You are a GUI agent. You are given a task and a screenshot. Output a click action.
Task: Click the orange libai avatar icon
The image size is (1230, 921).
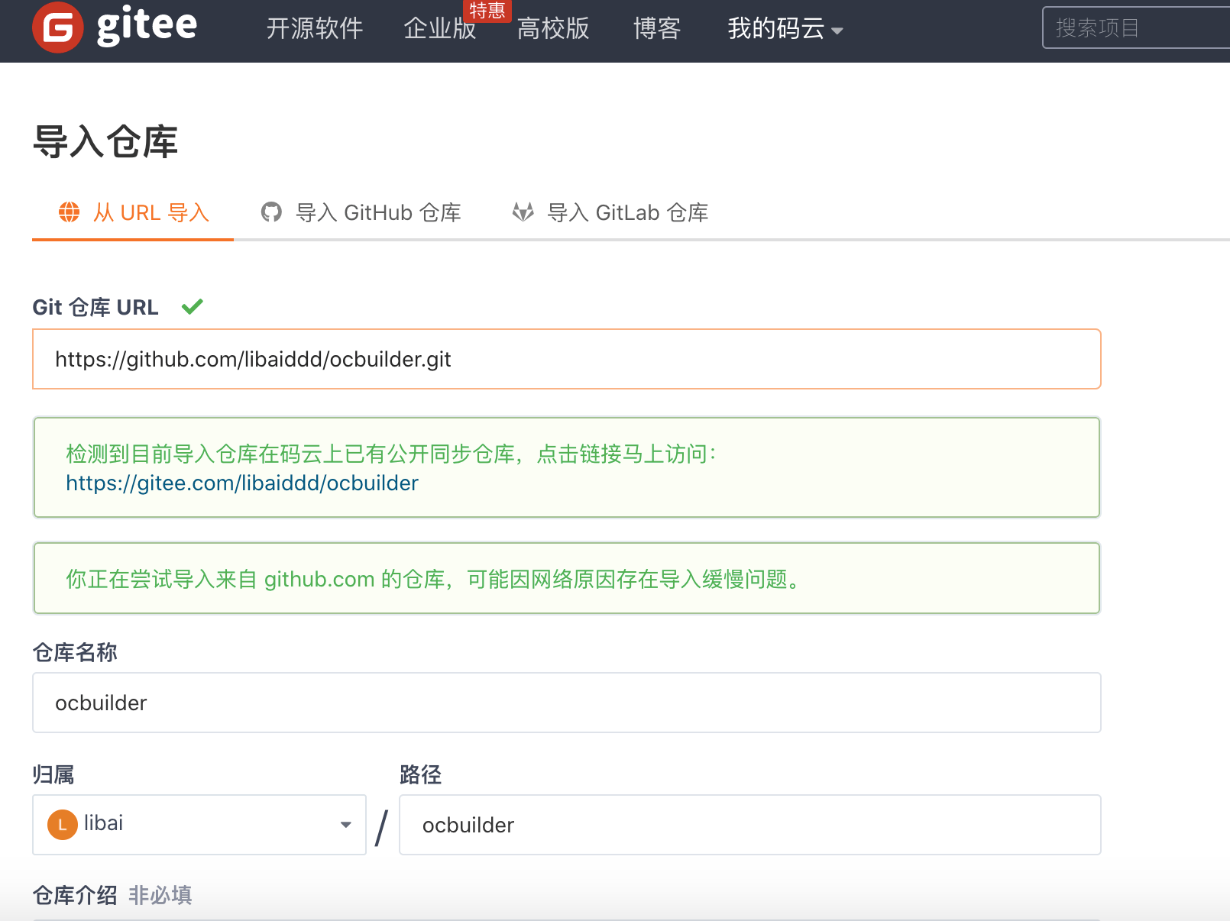click(63, 825)
